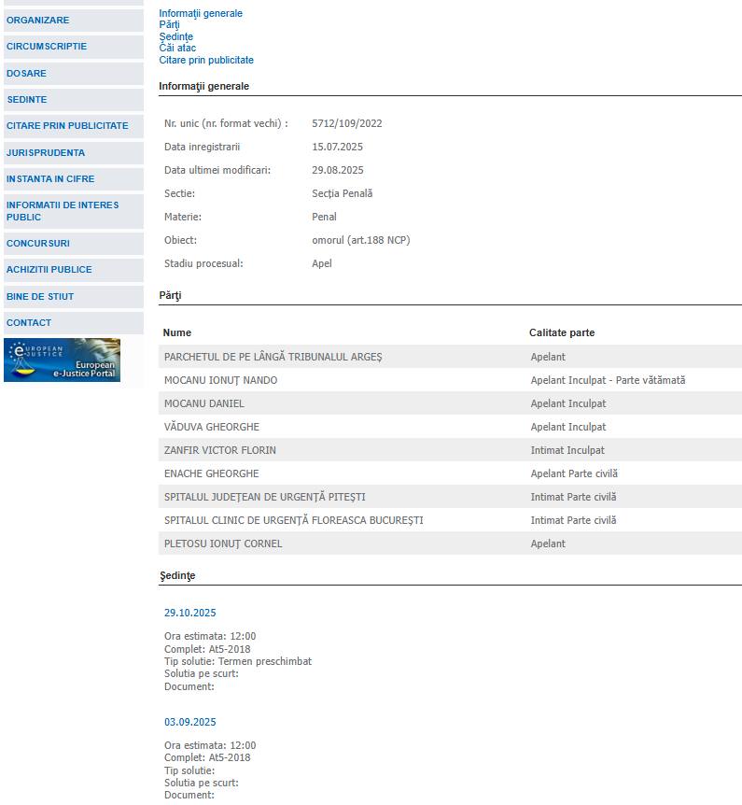Image resolution: width=742 pixels, height=805 pixels.
Task: Open ACHIZITII PUBLICE sidebar item
Action: [x=49, y=269]
